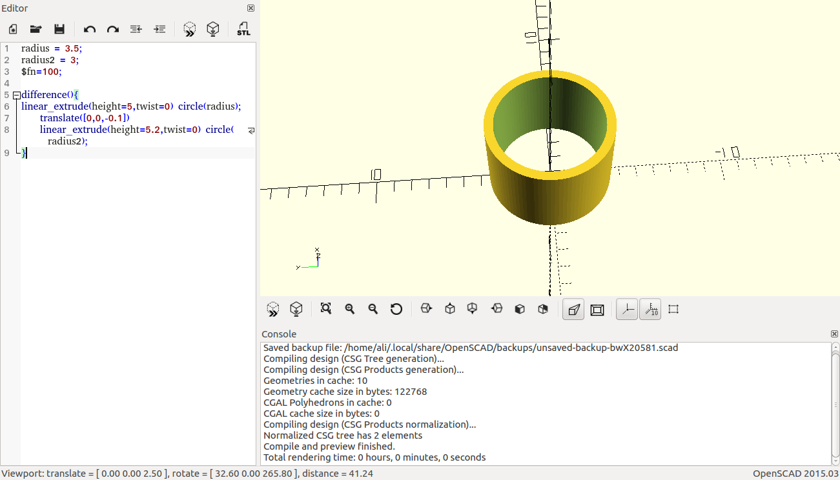
Task: Toggle perspective projection mode
Action: point(573,309)
